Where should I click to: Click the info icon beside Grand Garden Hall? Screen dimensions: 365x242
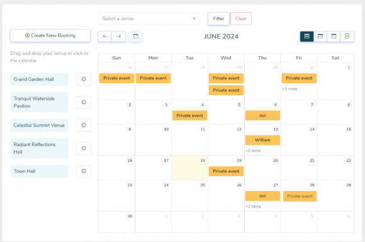(x=84, y=79)
